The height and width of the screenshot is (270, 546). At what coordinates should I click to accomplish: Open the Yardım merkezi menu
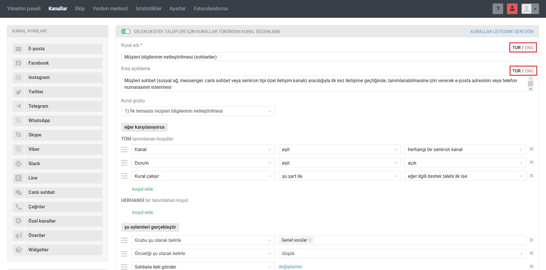coord(110,9)
